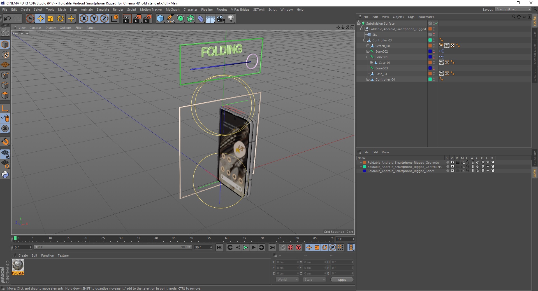Open Object Manager Tags menu

coord(411,17)
